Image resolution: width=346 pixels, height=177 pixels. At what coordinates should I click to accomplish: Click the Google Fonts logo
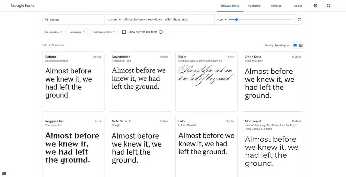pyautogui.click(x=22, y=5)
